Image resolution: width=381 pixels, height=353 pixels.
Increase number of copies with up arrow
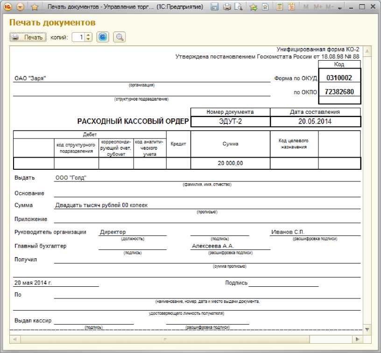pyautogui.click(x=89, y=35)
